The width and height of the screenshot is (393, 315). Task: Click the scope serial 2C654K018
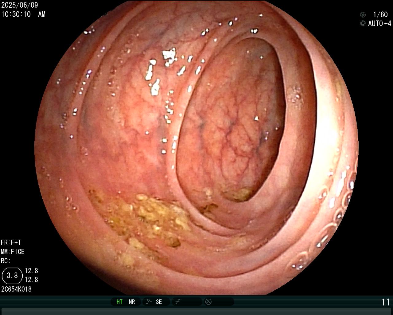(x=17, y=289)
